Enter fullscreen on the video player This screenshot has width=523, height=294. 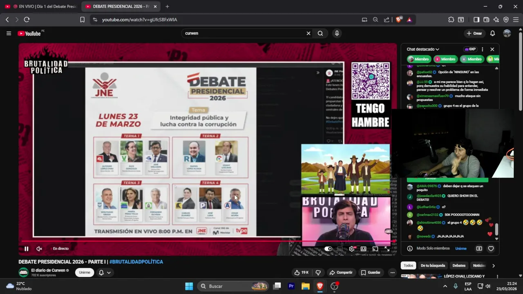click(x=387, y=249)
